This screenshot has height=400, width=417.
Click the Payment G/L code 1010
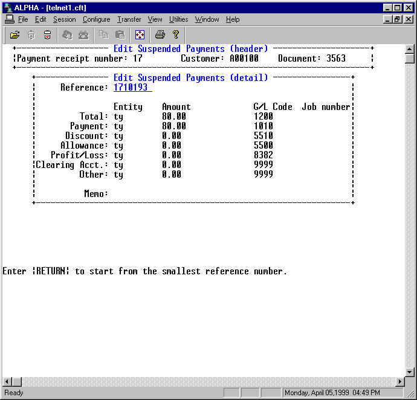click(263, 126)
